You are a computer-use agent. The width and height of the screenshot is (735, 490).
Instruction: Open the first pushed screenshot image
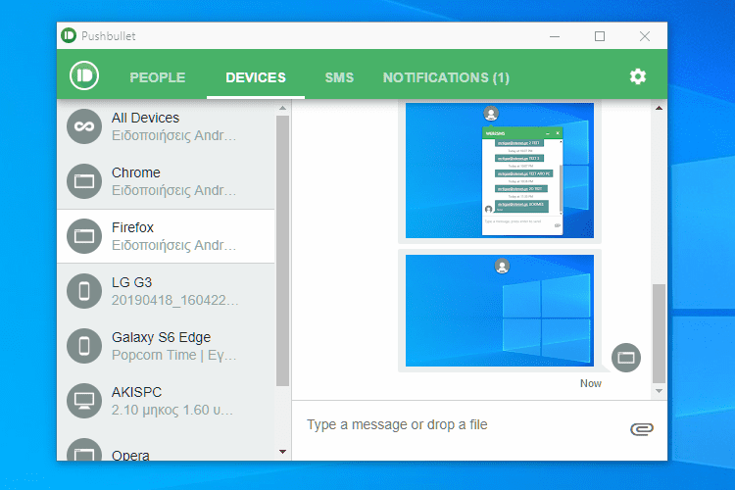(x=500, y=171)
